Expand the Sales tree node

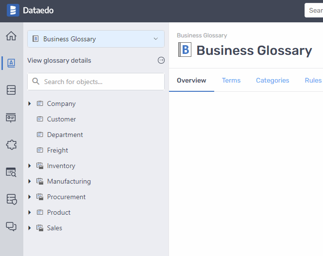coord(30,228)
